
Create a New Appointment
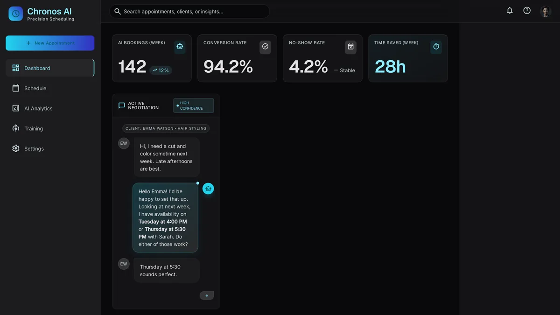(x=50, y=43)
